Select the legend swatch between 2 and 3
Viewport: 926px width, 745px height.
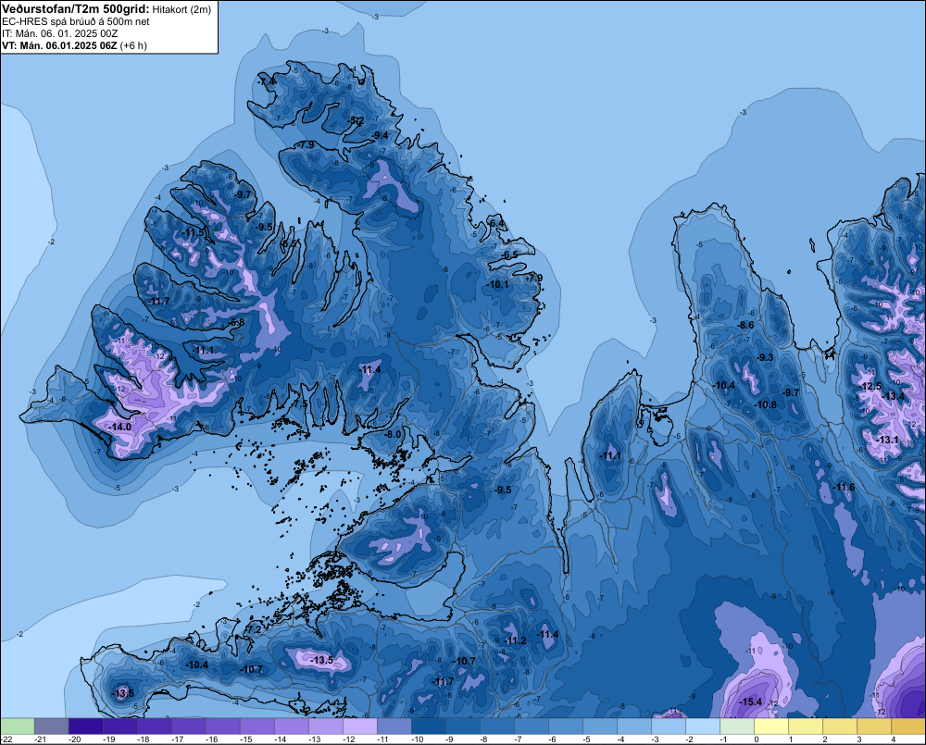click(x=840, y=726)
